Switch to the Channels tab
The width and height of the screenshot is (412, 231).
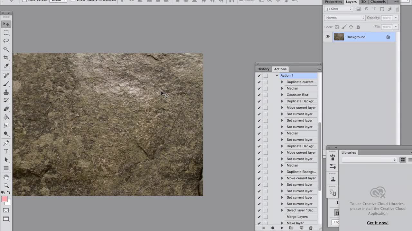[378, 2]
